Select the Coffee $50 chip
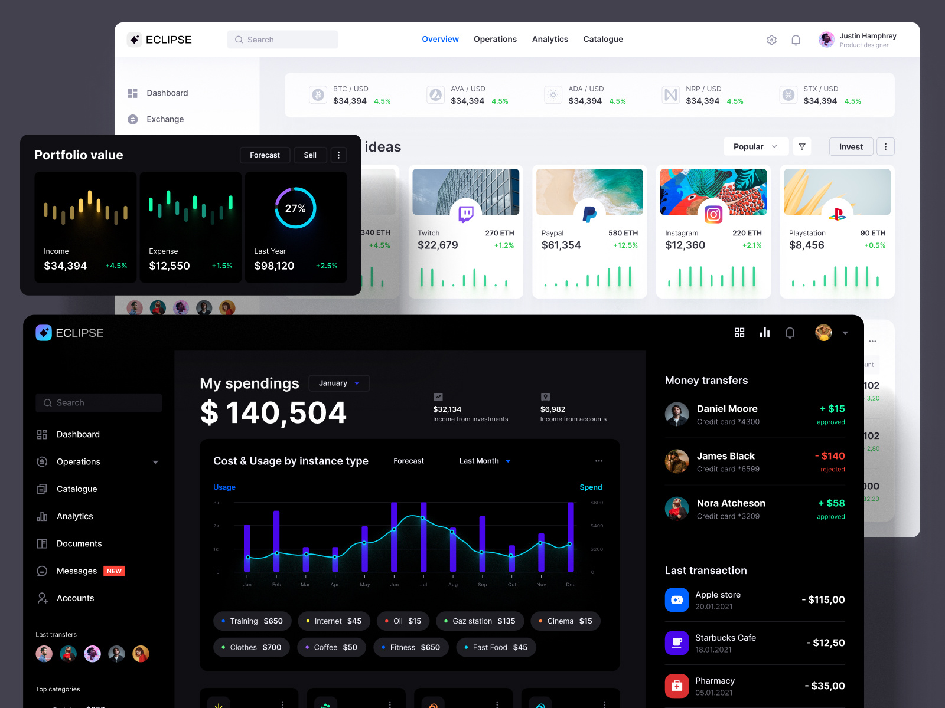 (x=331, y=647)
